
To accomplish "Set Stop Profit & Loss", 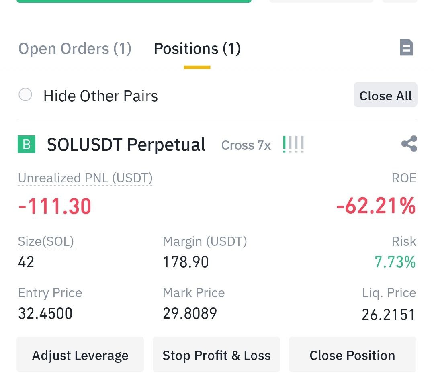I will [217, 355].
